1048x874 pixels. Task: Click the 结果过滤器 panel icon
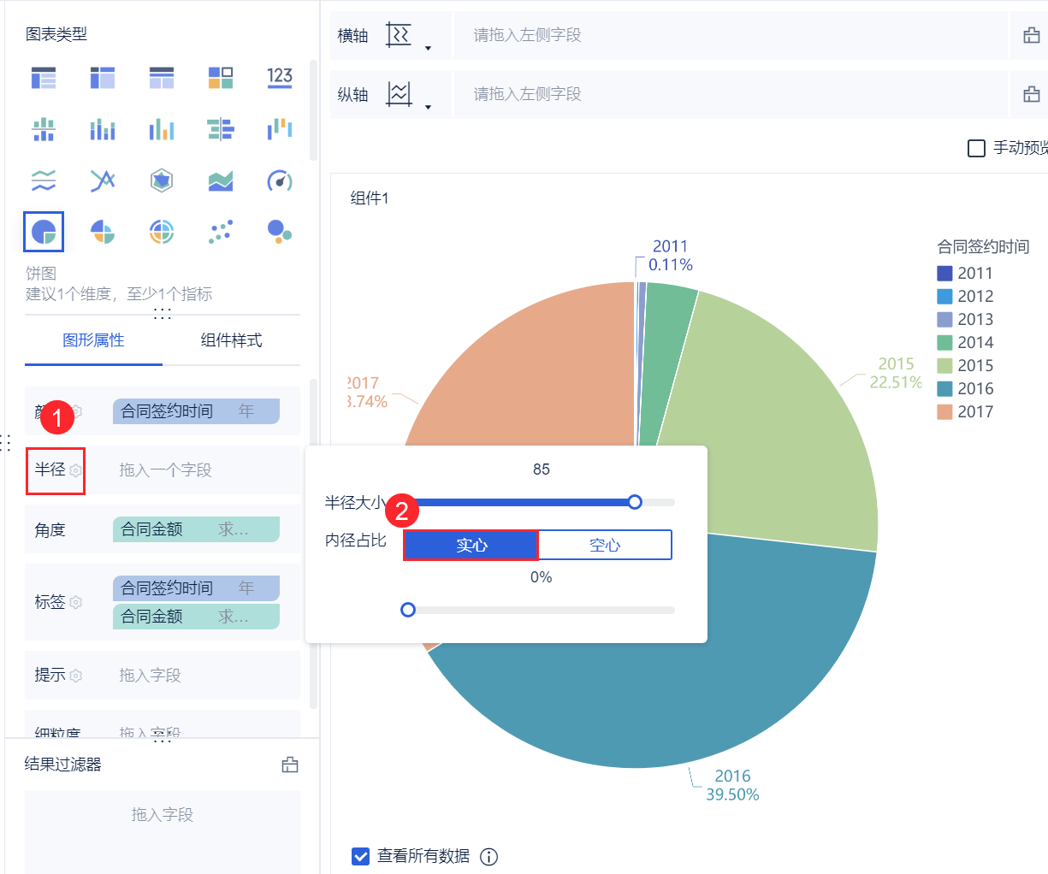pyautogui.click(x=290, y=765)
